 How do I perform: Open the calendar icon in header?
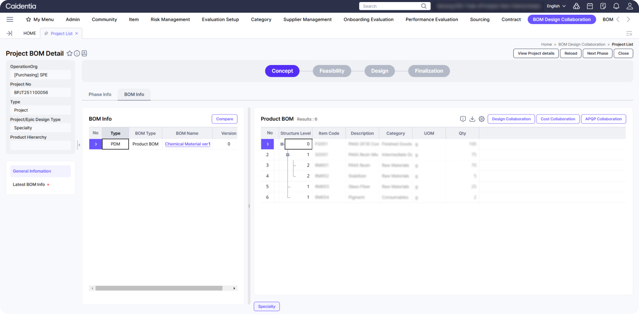pos(590,6)
